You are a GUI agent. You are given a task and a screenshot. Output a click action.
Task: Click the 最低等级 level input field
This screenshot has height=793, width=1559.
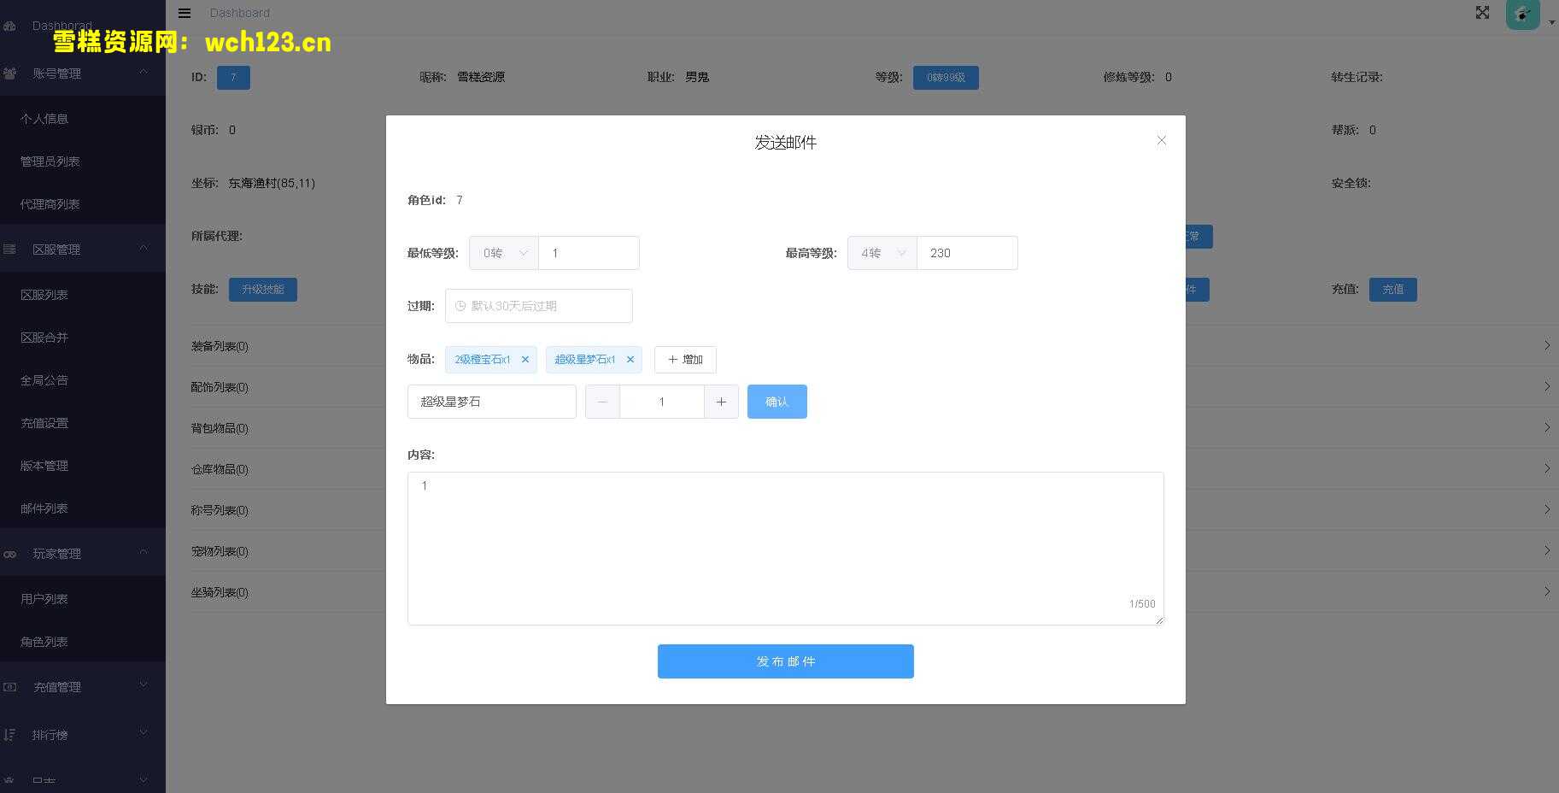click(x=589, y=253)
